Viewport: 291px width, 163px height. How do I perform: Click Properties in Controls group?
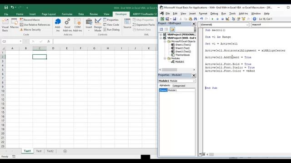point(111,20)
